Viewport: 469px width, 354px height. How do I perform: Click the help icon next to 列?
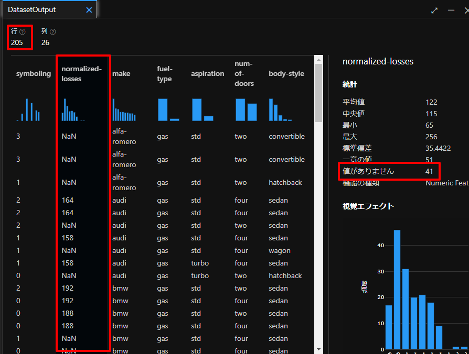tap(52, 32)
